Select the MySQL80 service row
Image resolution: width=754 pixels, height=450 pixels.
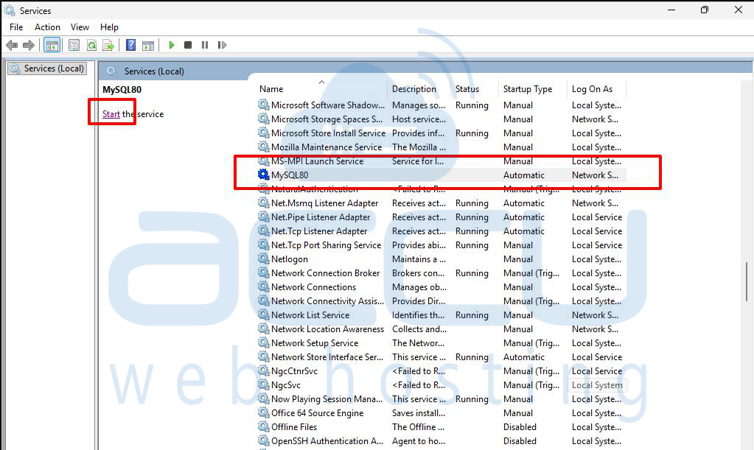click(x=441, y=175)
